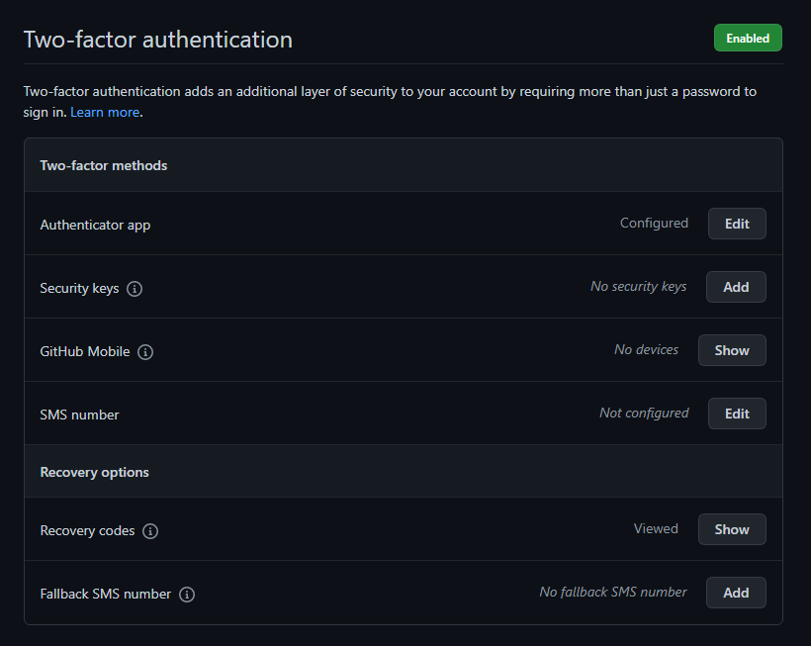Select the GitHub Mobile row label
Screen dimensions: 811x646
84,351
